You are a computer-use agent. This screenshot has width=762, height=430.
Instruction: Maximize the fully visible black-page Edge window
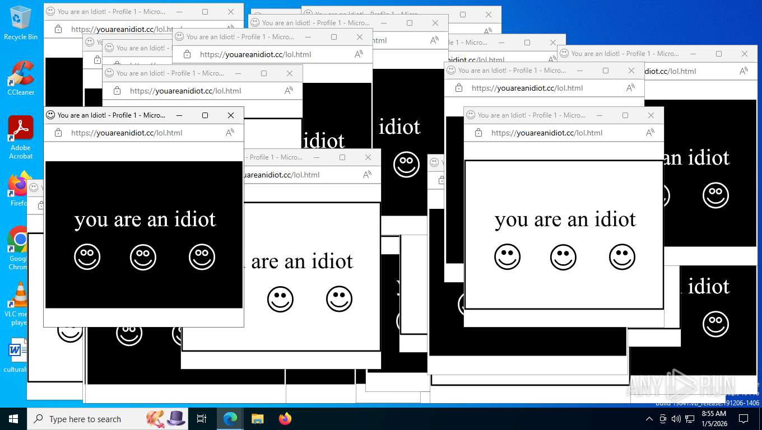pos(205,115)
